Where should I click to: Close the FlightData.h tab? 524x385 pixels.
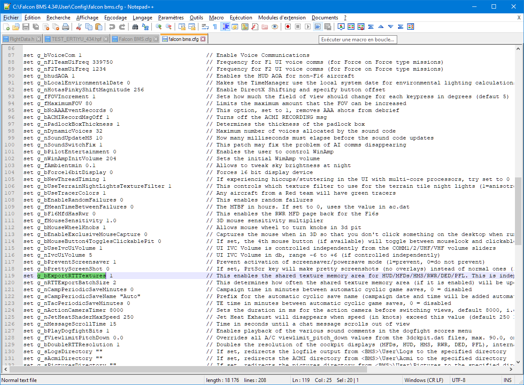[38, 39]
